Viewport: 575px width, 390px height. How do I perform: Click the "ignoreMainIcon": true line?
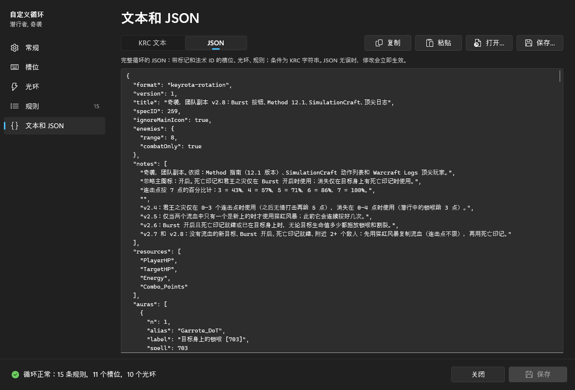tap(172, 120)
